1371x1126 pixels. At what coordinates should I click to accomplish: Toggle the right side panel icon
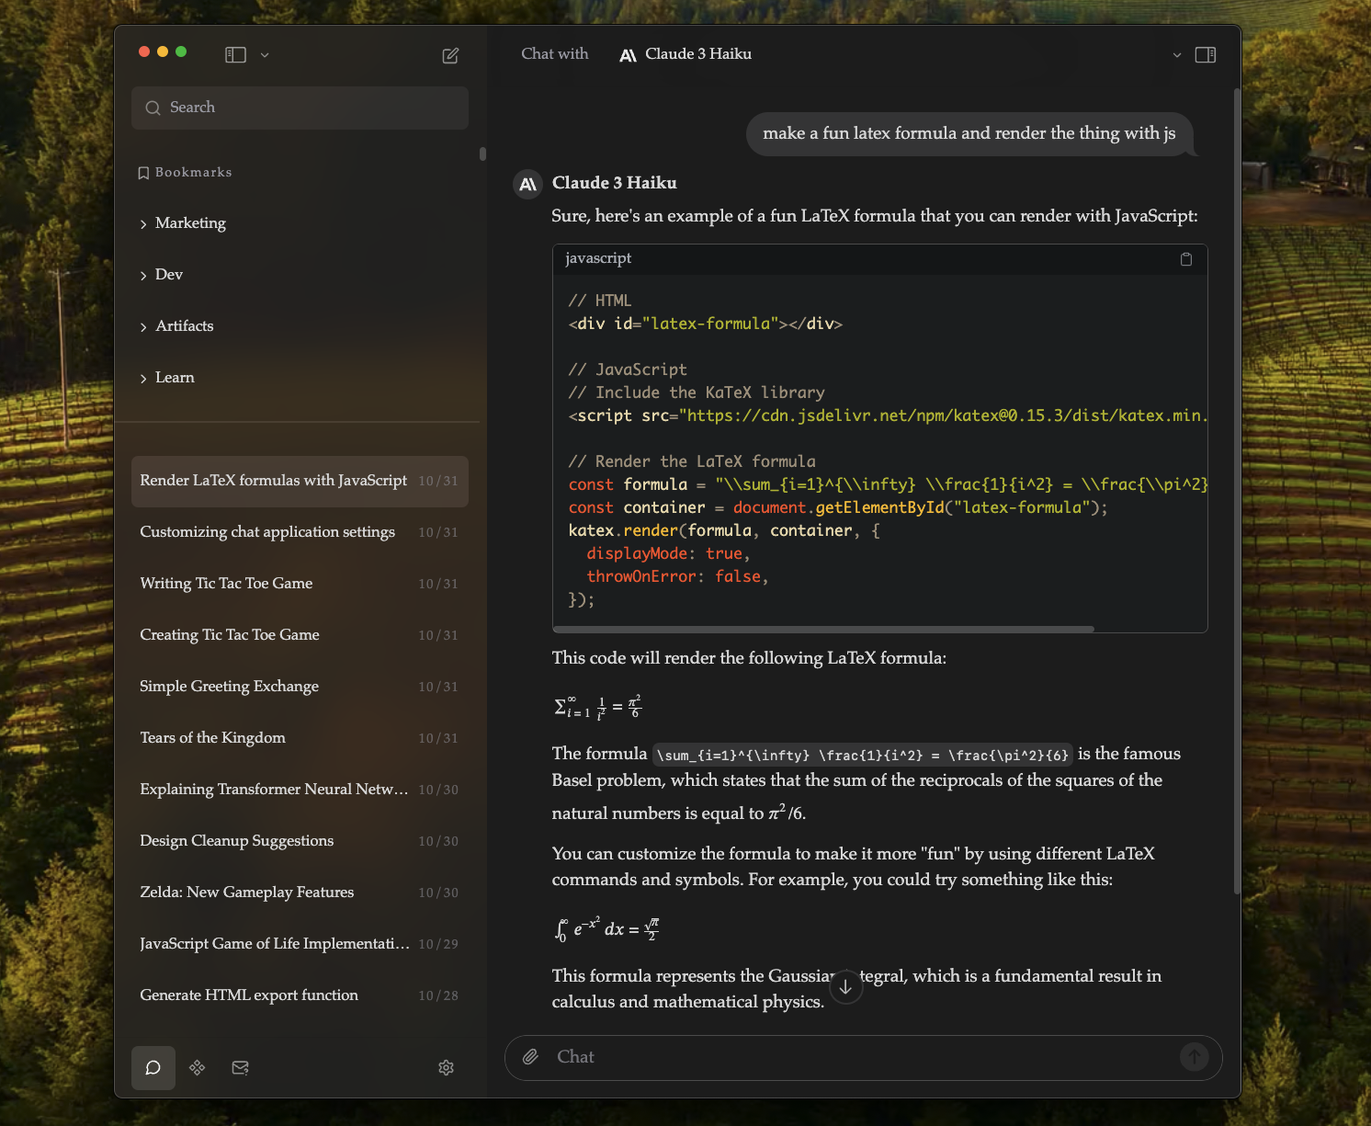(x=1206, y=55)
